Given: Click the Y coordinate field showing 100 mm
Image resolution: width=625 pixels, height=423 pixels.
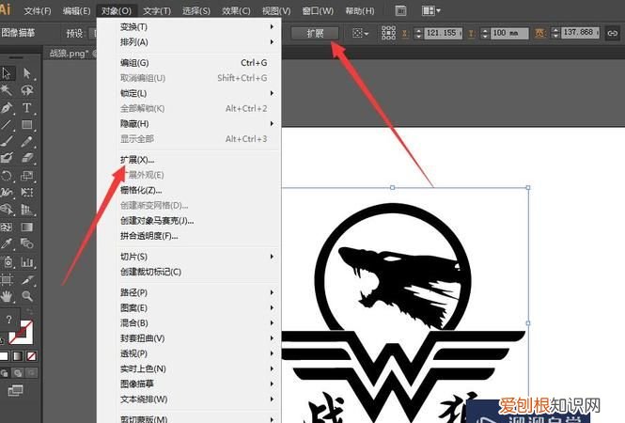Looking at the screenshot, I should click(x=509, y=33).
